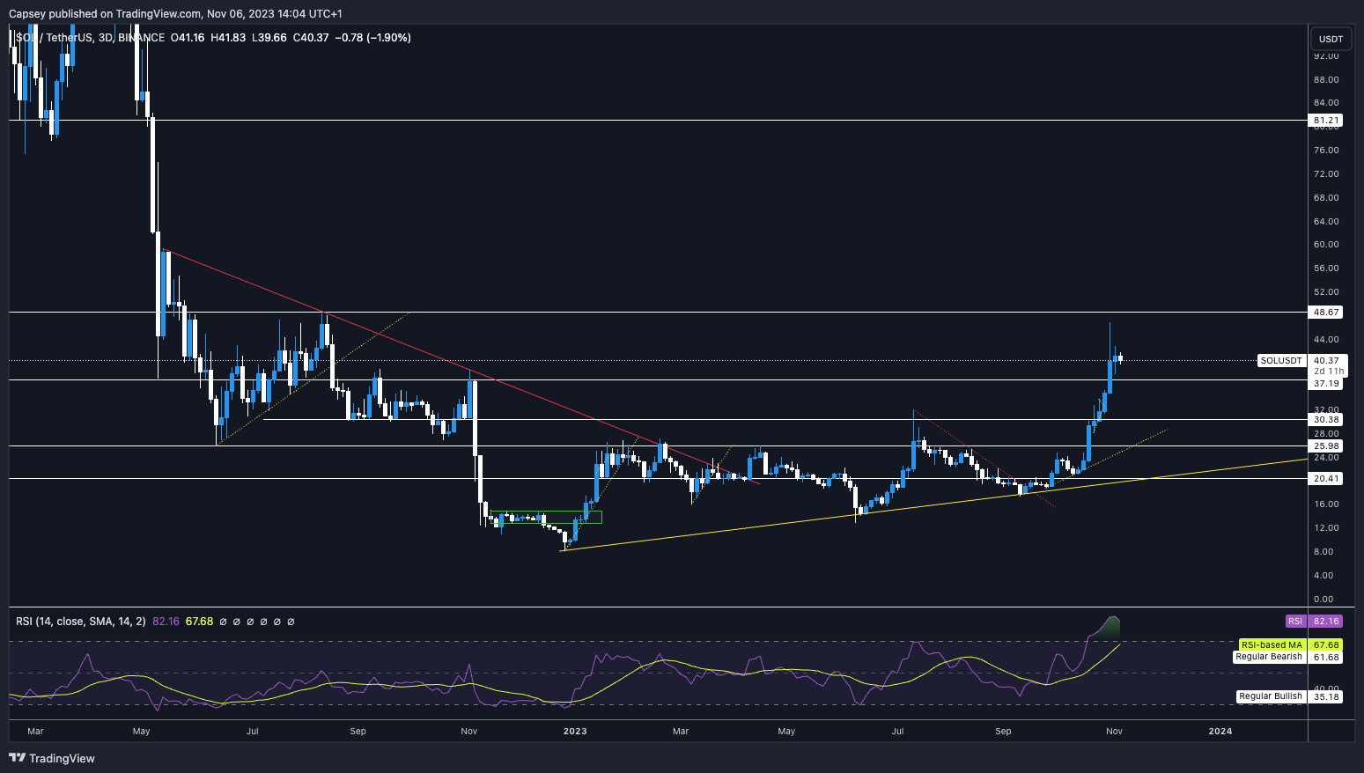Viewport: 1364px width, 773px height.
Task: Click the 52.00 price scale label
Action: coord(1326,291)
